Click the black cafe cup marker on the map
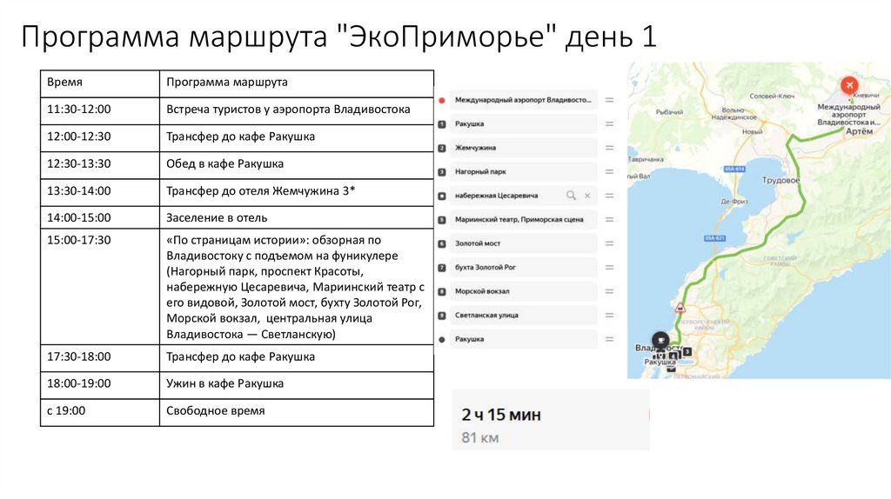This screenshot has width=891, height=499. (x=660, y=340)
